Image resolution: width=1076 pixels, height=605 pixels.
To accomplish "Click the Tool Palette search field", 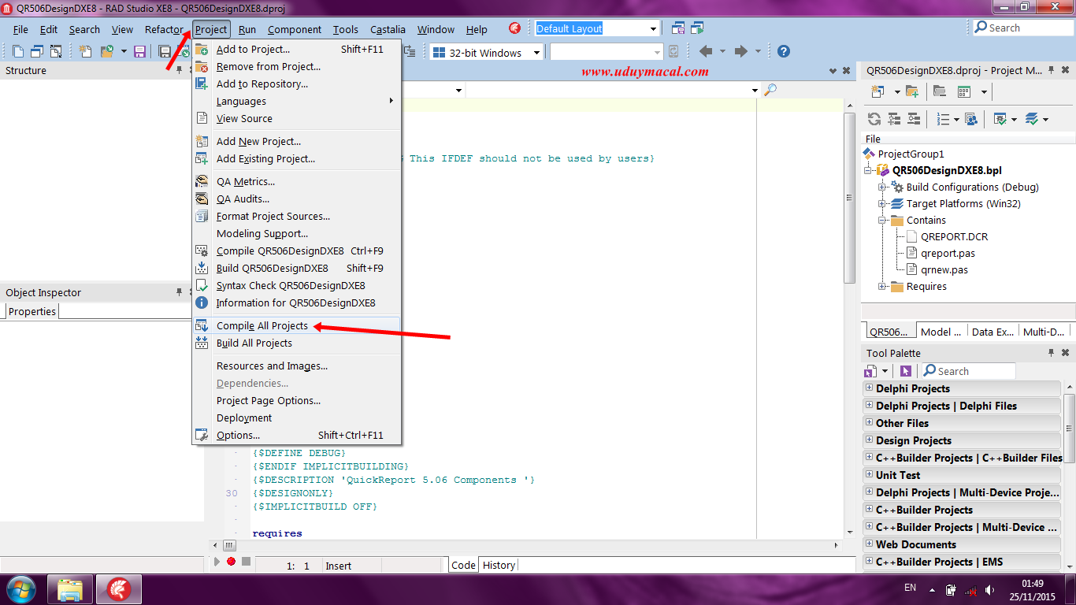I will pyautogui.click(x=967, y=371).
